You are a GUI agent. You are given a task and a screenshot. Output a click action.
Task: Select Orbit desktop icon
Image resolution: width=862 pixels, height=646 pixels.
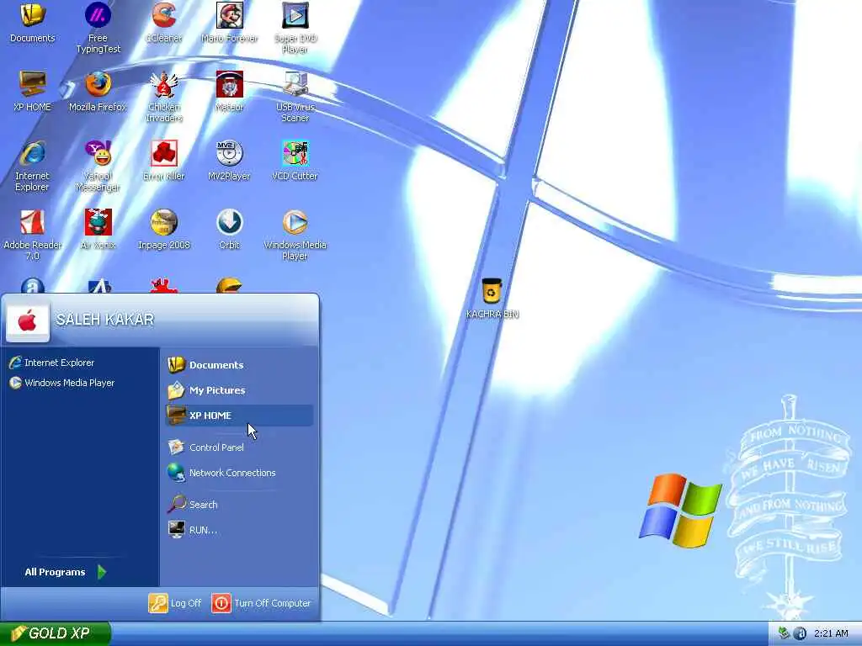pos(229,229)
